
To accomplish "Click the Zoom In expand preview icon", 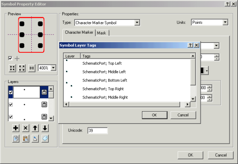I will tap(22, 68).
